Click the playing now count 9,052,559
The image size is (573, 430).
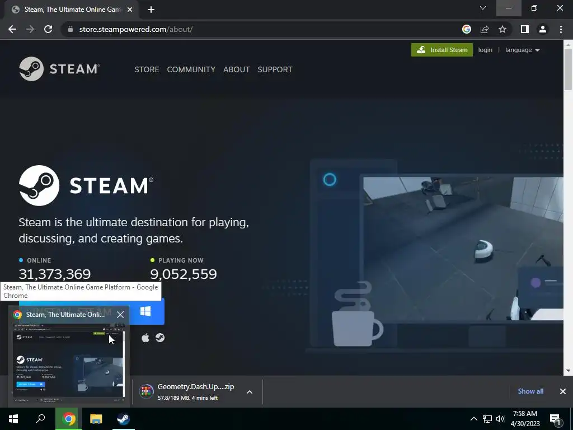point(184,274)
